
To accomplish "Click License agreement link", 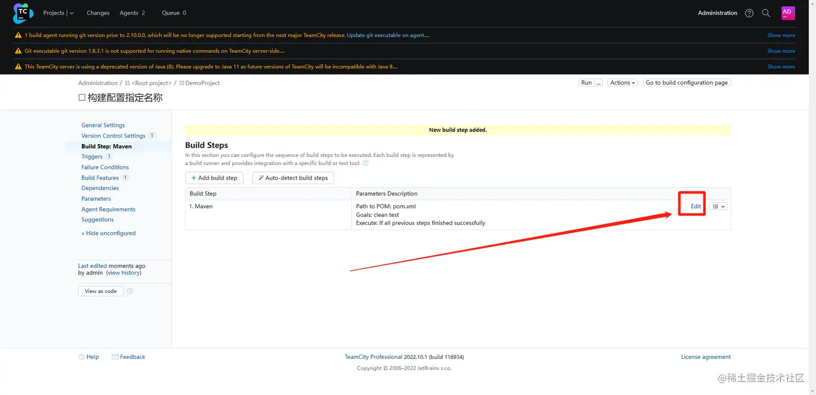I will (706, 357).
